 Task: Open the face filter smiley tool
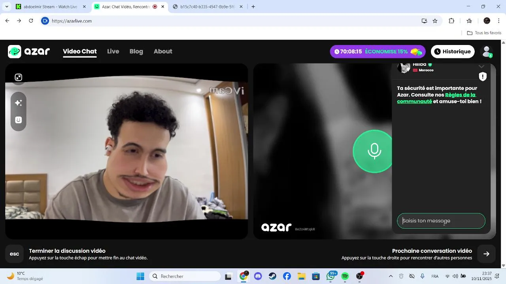pos(18,120)
